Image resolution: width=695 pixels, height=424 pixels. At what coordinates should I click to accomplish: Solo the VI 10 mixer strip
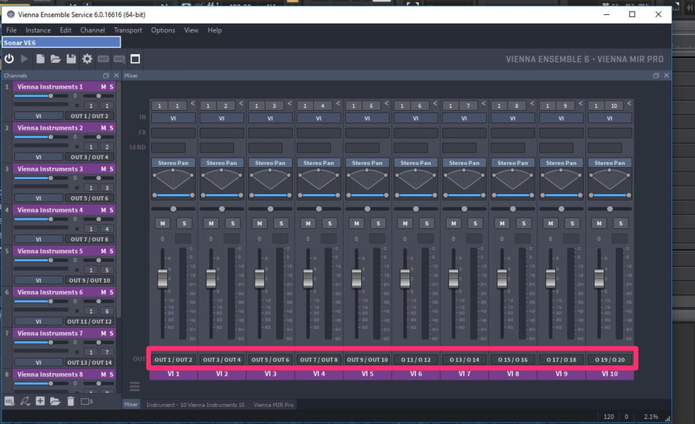coord(621,223)
